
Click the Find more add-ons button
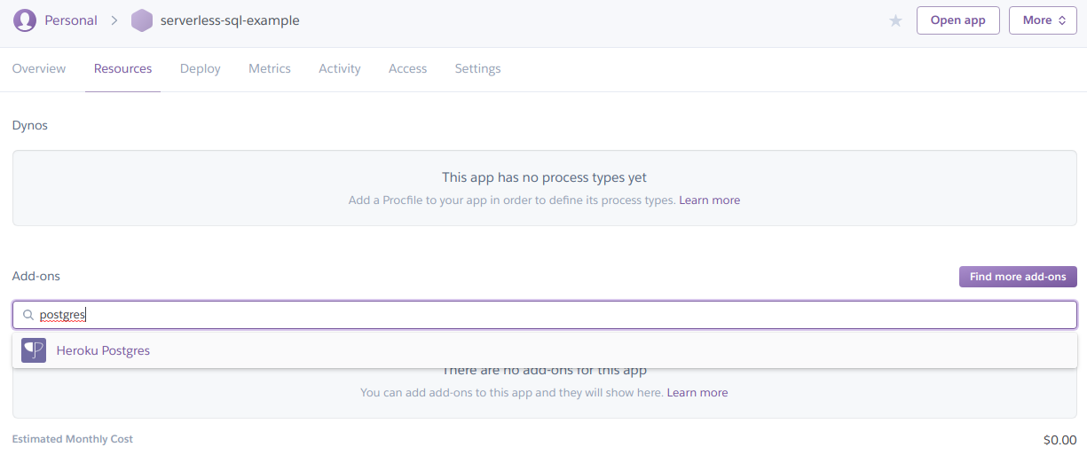pyautogui.click(x=1018, y=277)
